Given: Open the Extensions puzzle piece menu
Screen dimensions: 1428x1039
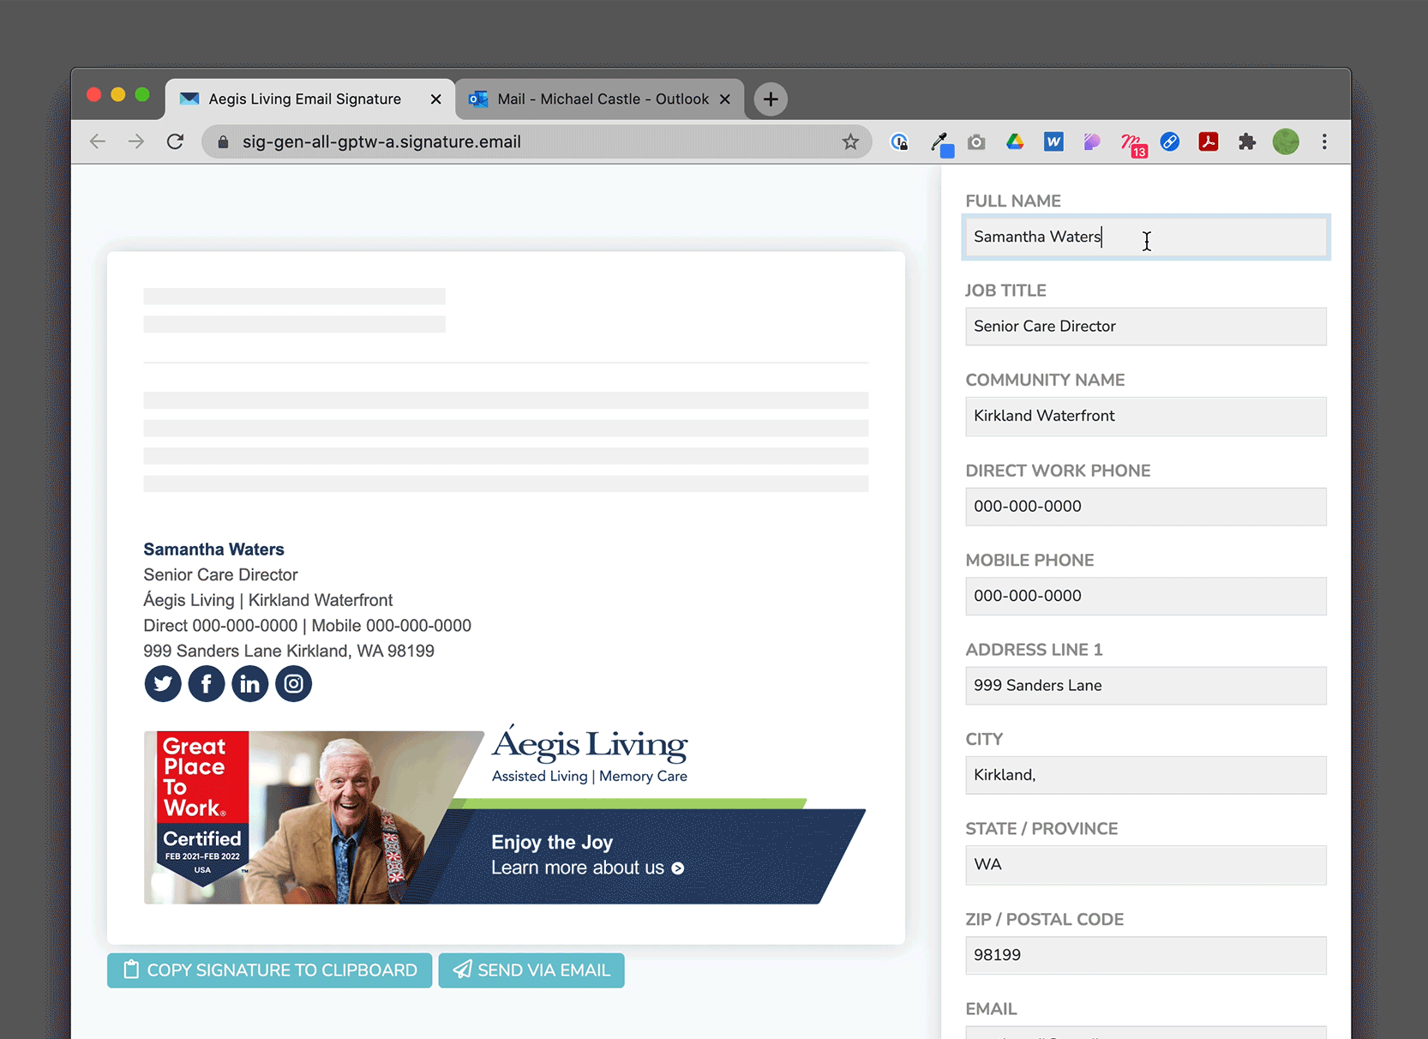Looking at the screenshot, I should click(1247, 141).
